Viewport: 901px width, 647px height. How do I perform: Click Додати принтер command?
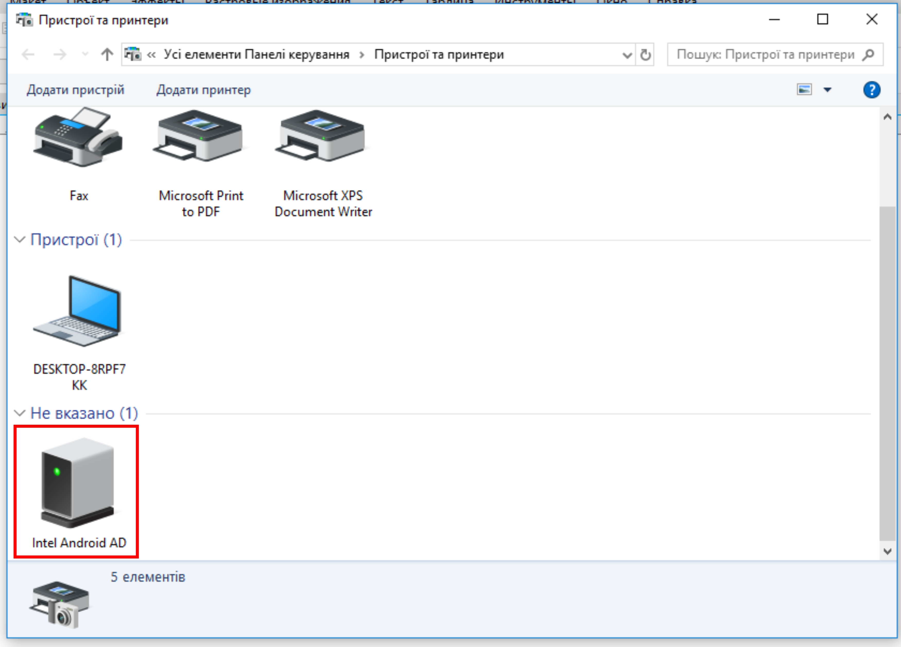tap(203, 90)
